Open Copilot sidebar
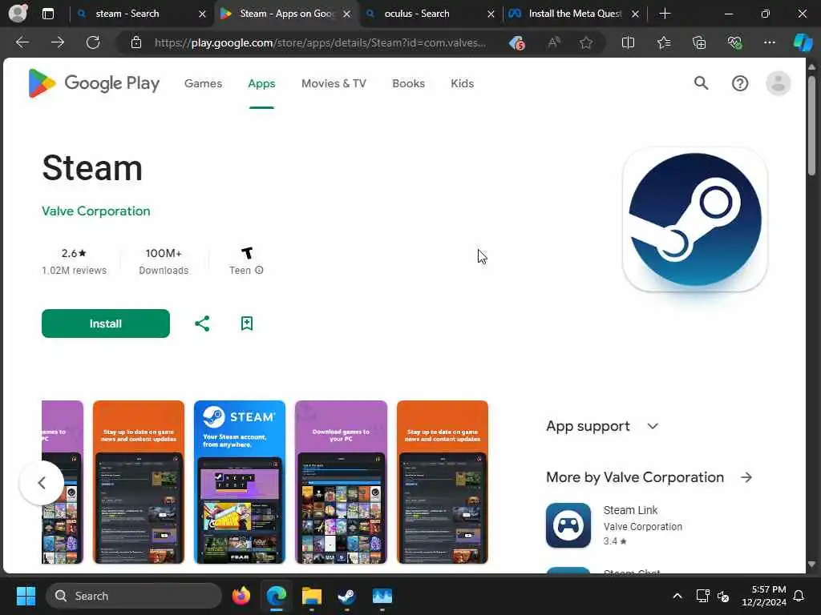The width and height of the screenshot is (821, 615). (803, 42)
